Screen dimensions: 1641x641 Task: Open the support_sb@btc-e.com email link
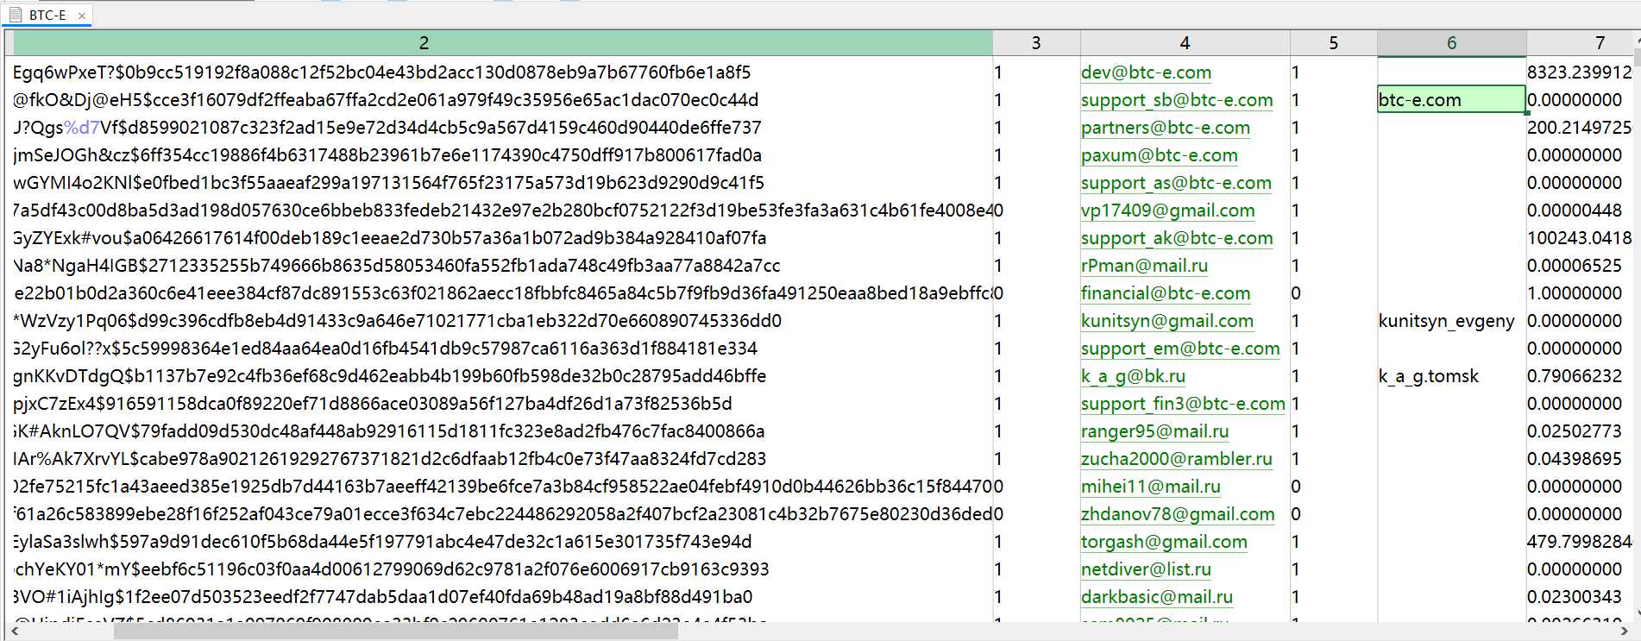[1177, 100]
